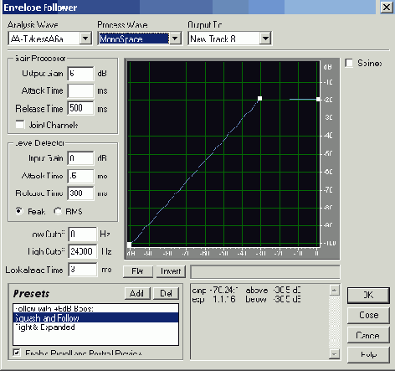Click the envelope control point at -30 dB input
The width and height of the screenshot is (395, 371).
coord(259,98)
